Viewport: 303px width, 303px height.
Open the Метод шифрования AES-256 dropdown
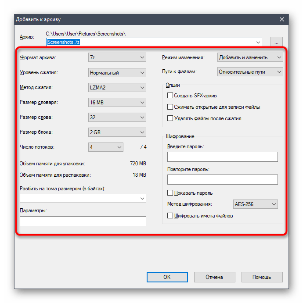pyautogui.click(x=256, y=204)
